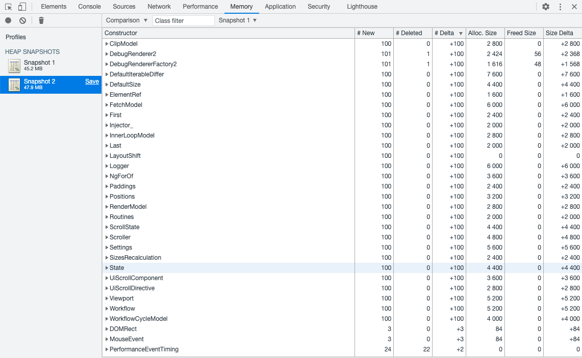Sort by the # Delta column
Image resolution: width=582 pixels, height=358 pixels.
449,33
